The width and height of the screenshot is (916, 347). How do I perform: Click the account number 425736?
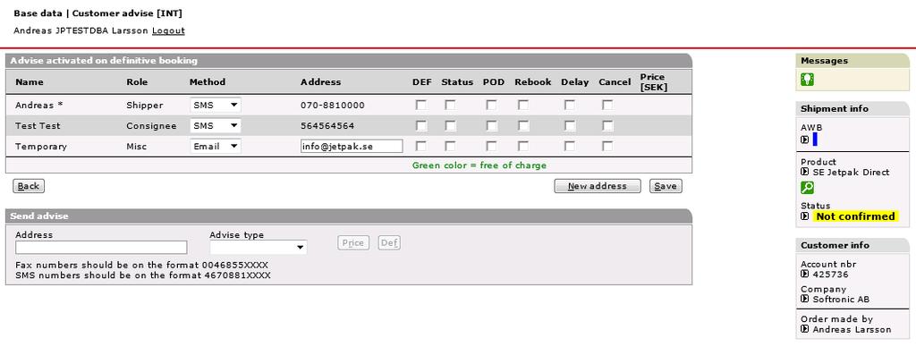830,275
